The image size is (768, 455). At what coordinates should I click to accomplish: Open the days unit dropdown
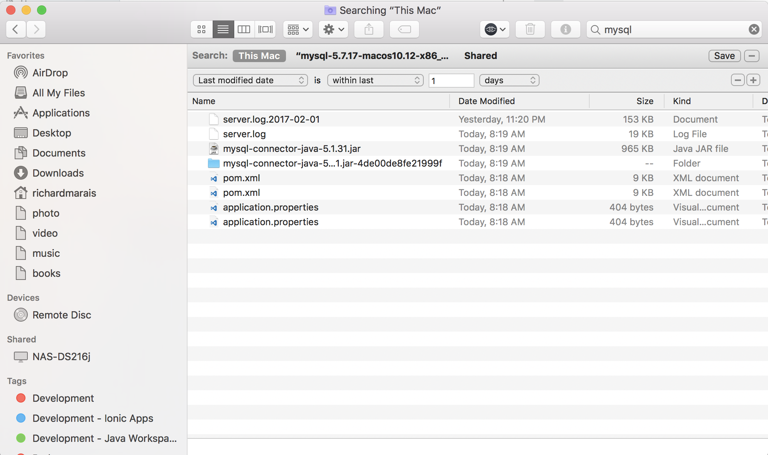click(509, 80)
